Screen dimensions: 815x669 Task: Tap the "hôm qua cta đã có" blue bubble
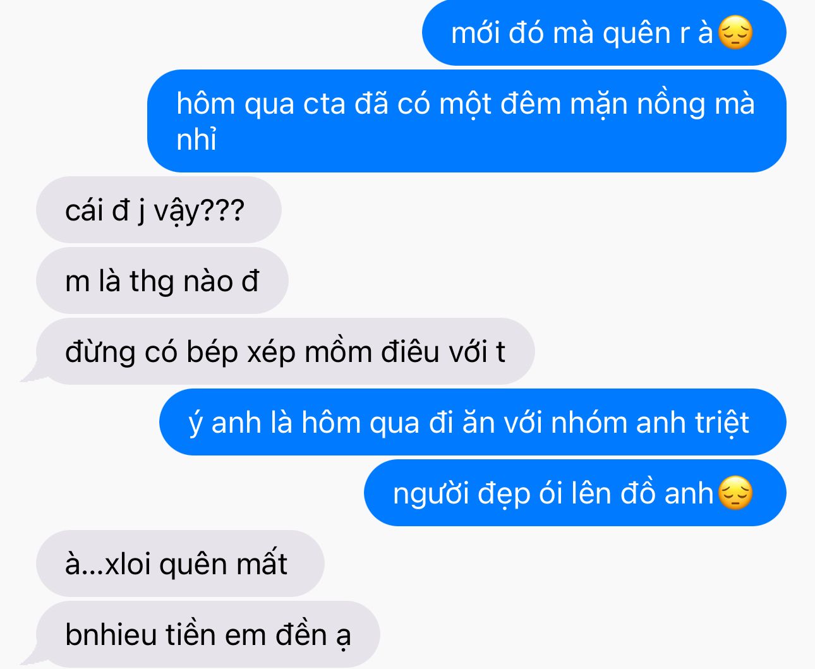(x=467, y=121)
